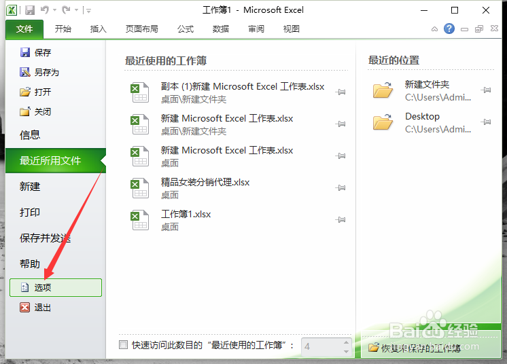The width and height of the screenshot is (507, 364).
Task: Click 打开 in the file menu
Action: (35, 92)
